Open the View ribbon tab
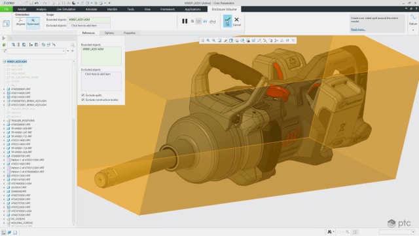This screenshot has height=236, width=419. (147, 9)
